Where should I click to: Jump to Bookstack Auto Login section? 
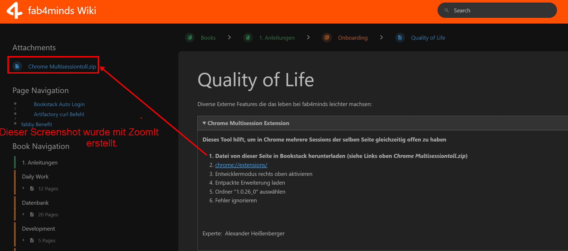(x=59, y=104)
